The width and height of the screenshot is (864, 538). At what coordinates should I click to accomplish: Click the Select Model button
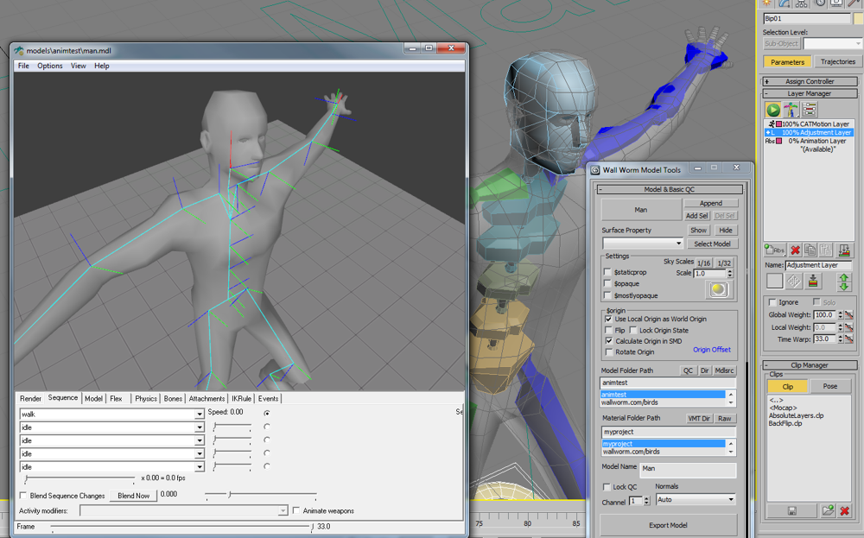712,244
